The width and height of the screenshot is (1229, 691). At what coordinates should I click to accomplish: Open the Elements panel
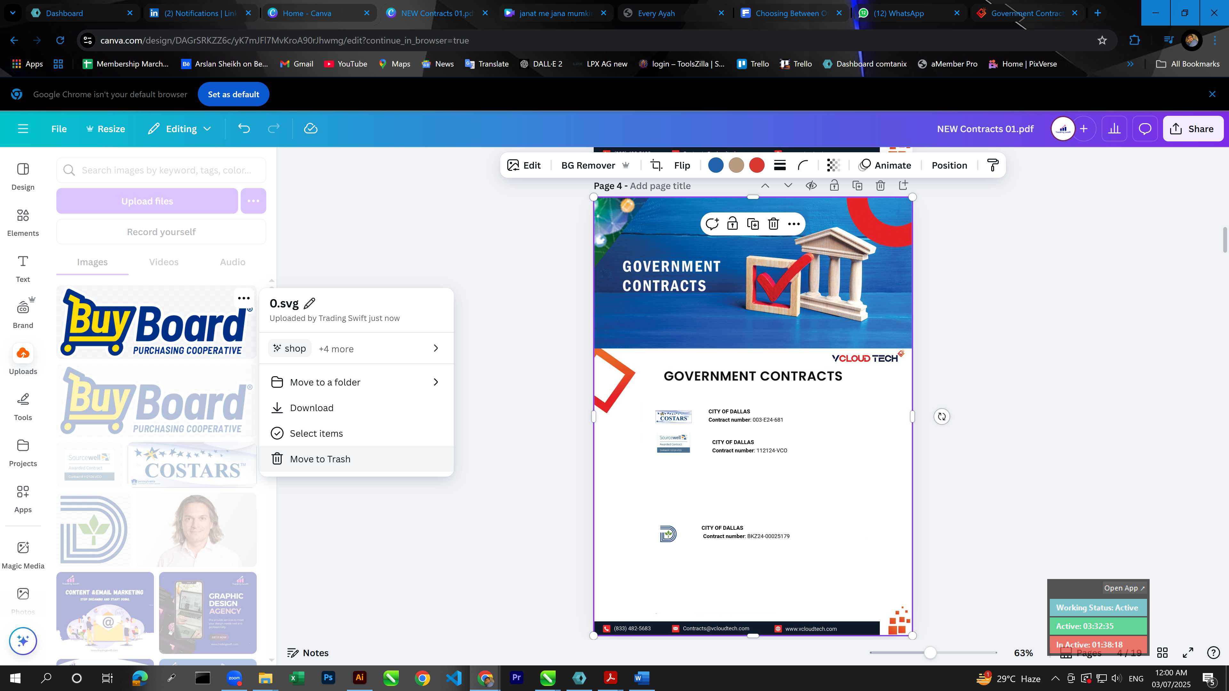pyautogui.click(x=23, y=223)
